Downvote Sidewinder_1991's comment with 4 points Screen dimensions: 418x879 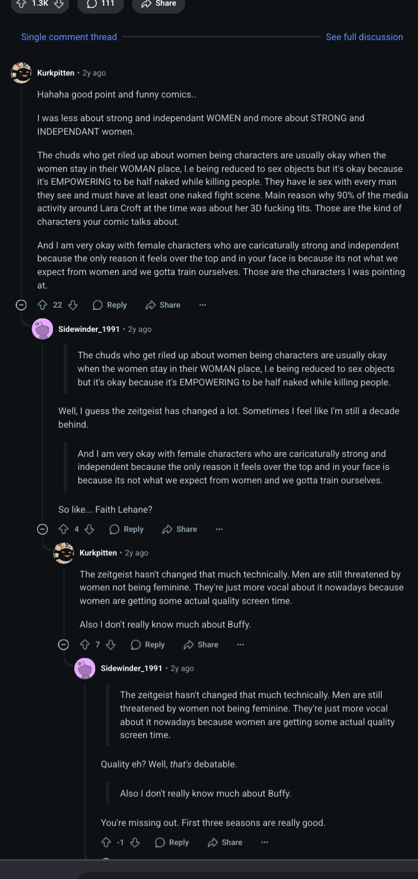click(90, 529)
